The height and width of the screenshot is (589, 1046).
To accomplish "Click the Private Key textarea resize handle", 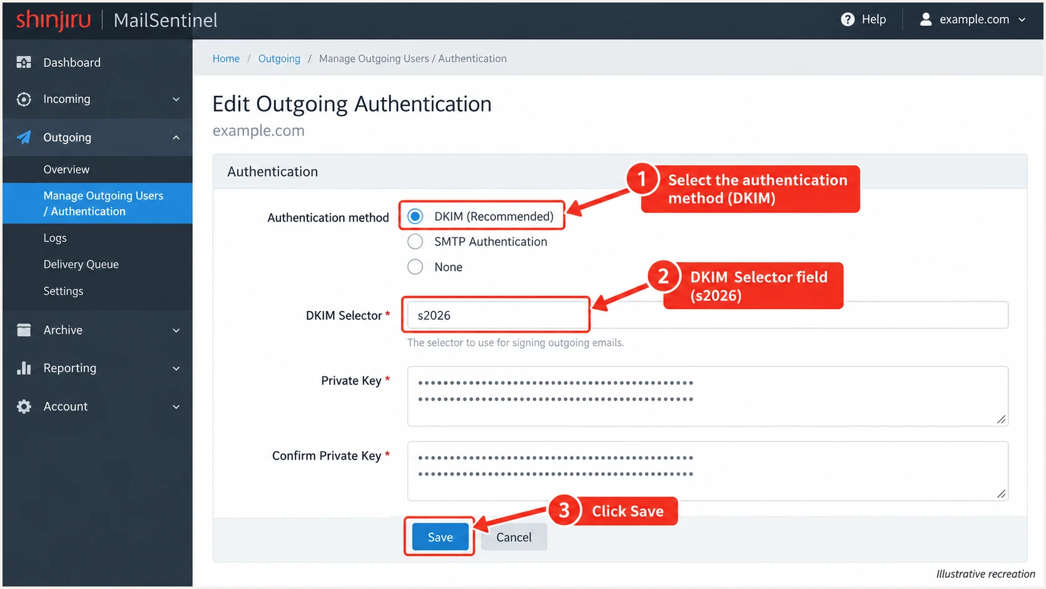I will click(1001, 419).
